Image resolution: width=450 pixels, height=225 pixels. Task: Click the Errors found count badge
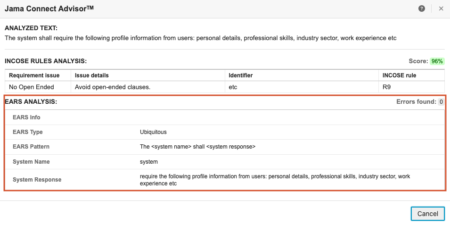441,101
